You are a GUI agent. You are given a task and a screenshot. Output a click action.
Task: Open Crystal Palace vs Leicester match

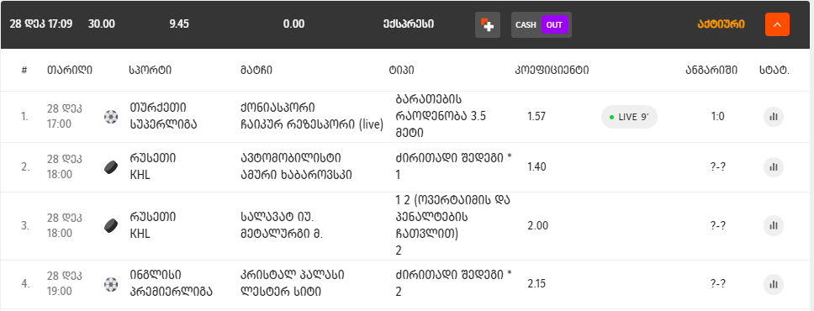(x=292, y=283)
